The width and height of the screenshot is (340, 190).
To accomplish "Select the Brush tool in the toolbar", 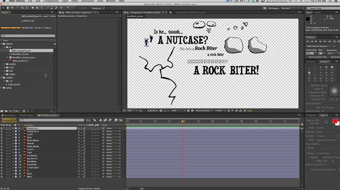I will (x=48, y=8).
